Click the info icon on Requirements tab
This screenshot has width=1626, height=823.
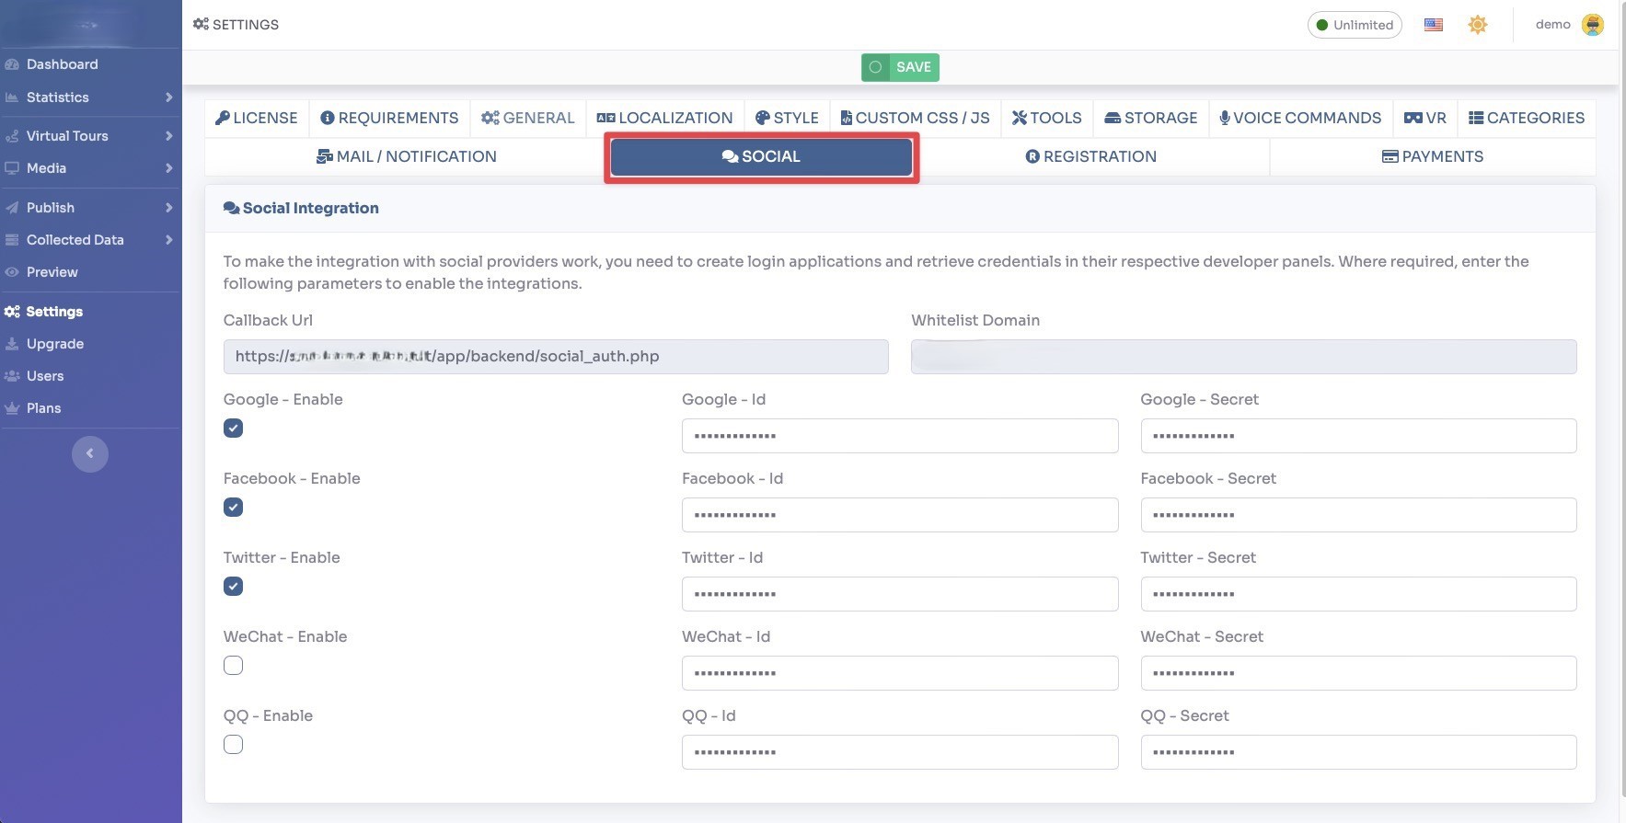point(327,118)
